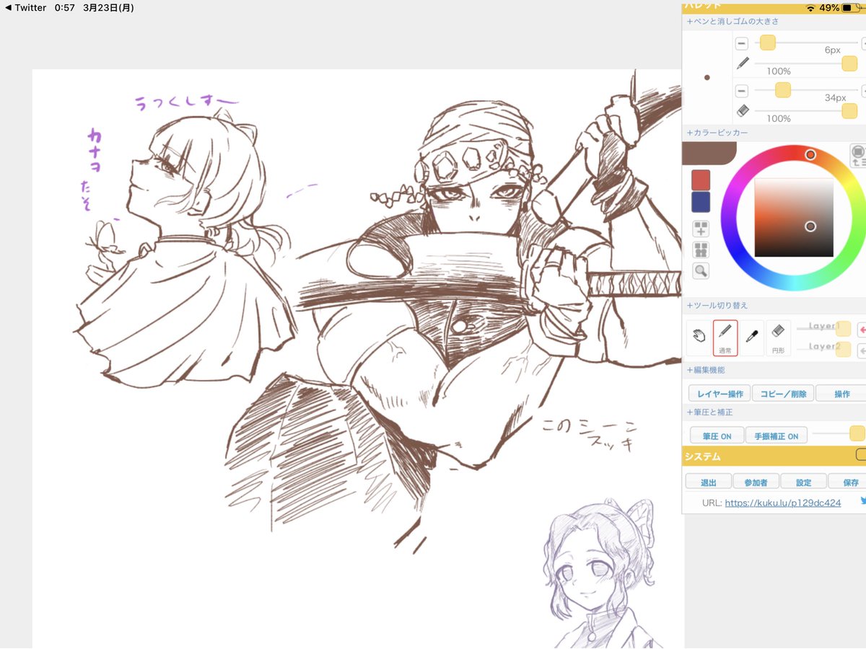This screenshot has width=866, height=649.
Task: Return to Twitter via back link
Action: pos(25,8)
